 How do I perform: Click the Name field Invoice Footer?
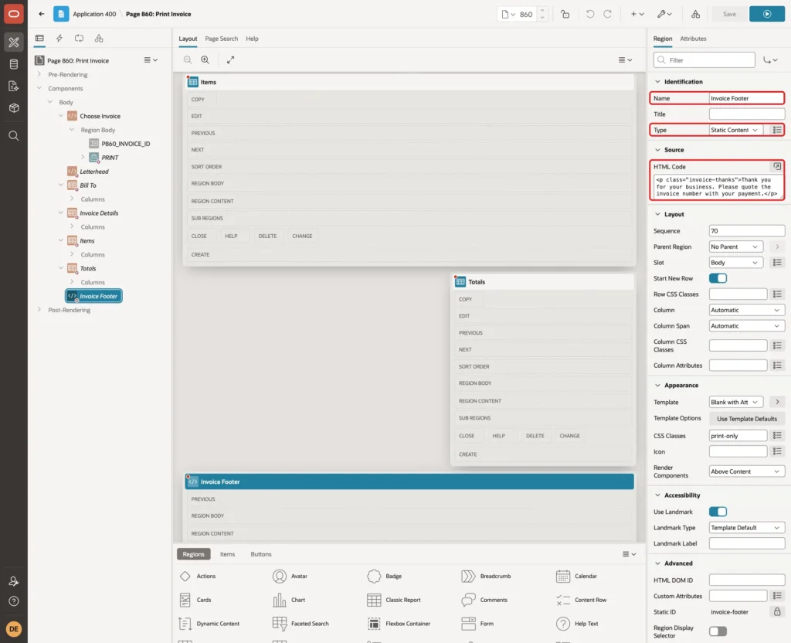(x=746, y=98)
